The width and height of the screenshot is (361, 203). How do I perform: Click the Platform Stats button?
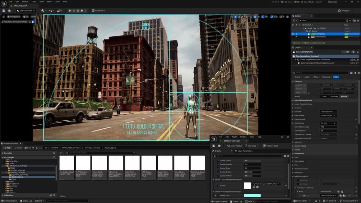coord(270,146)
